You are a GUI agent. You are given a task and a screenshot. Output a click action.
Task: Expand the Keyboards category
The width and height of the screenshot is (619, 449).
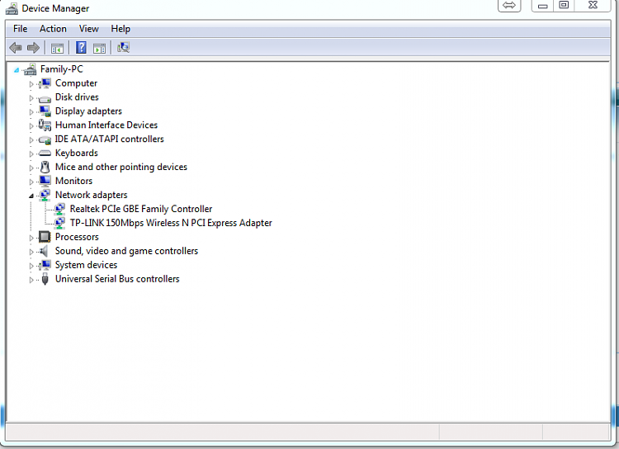click(31, 154)
